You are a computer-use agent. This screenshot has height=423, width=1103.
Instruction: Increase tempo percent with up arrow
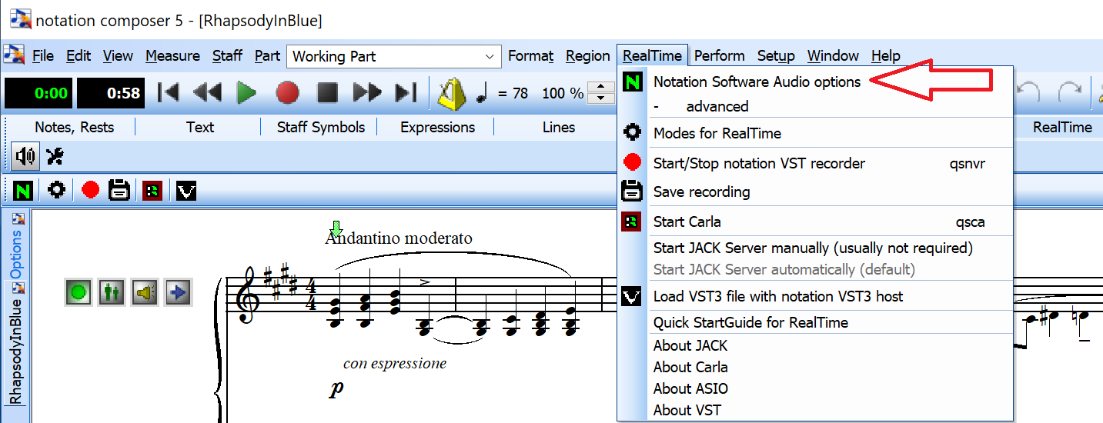tap(600, 87)
